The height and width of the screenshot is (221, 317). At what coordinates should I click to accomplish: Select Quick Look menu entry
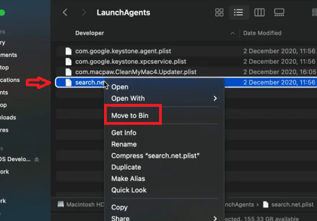129,190
